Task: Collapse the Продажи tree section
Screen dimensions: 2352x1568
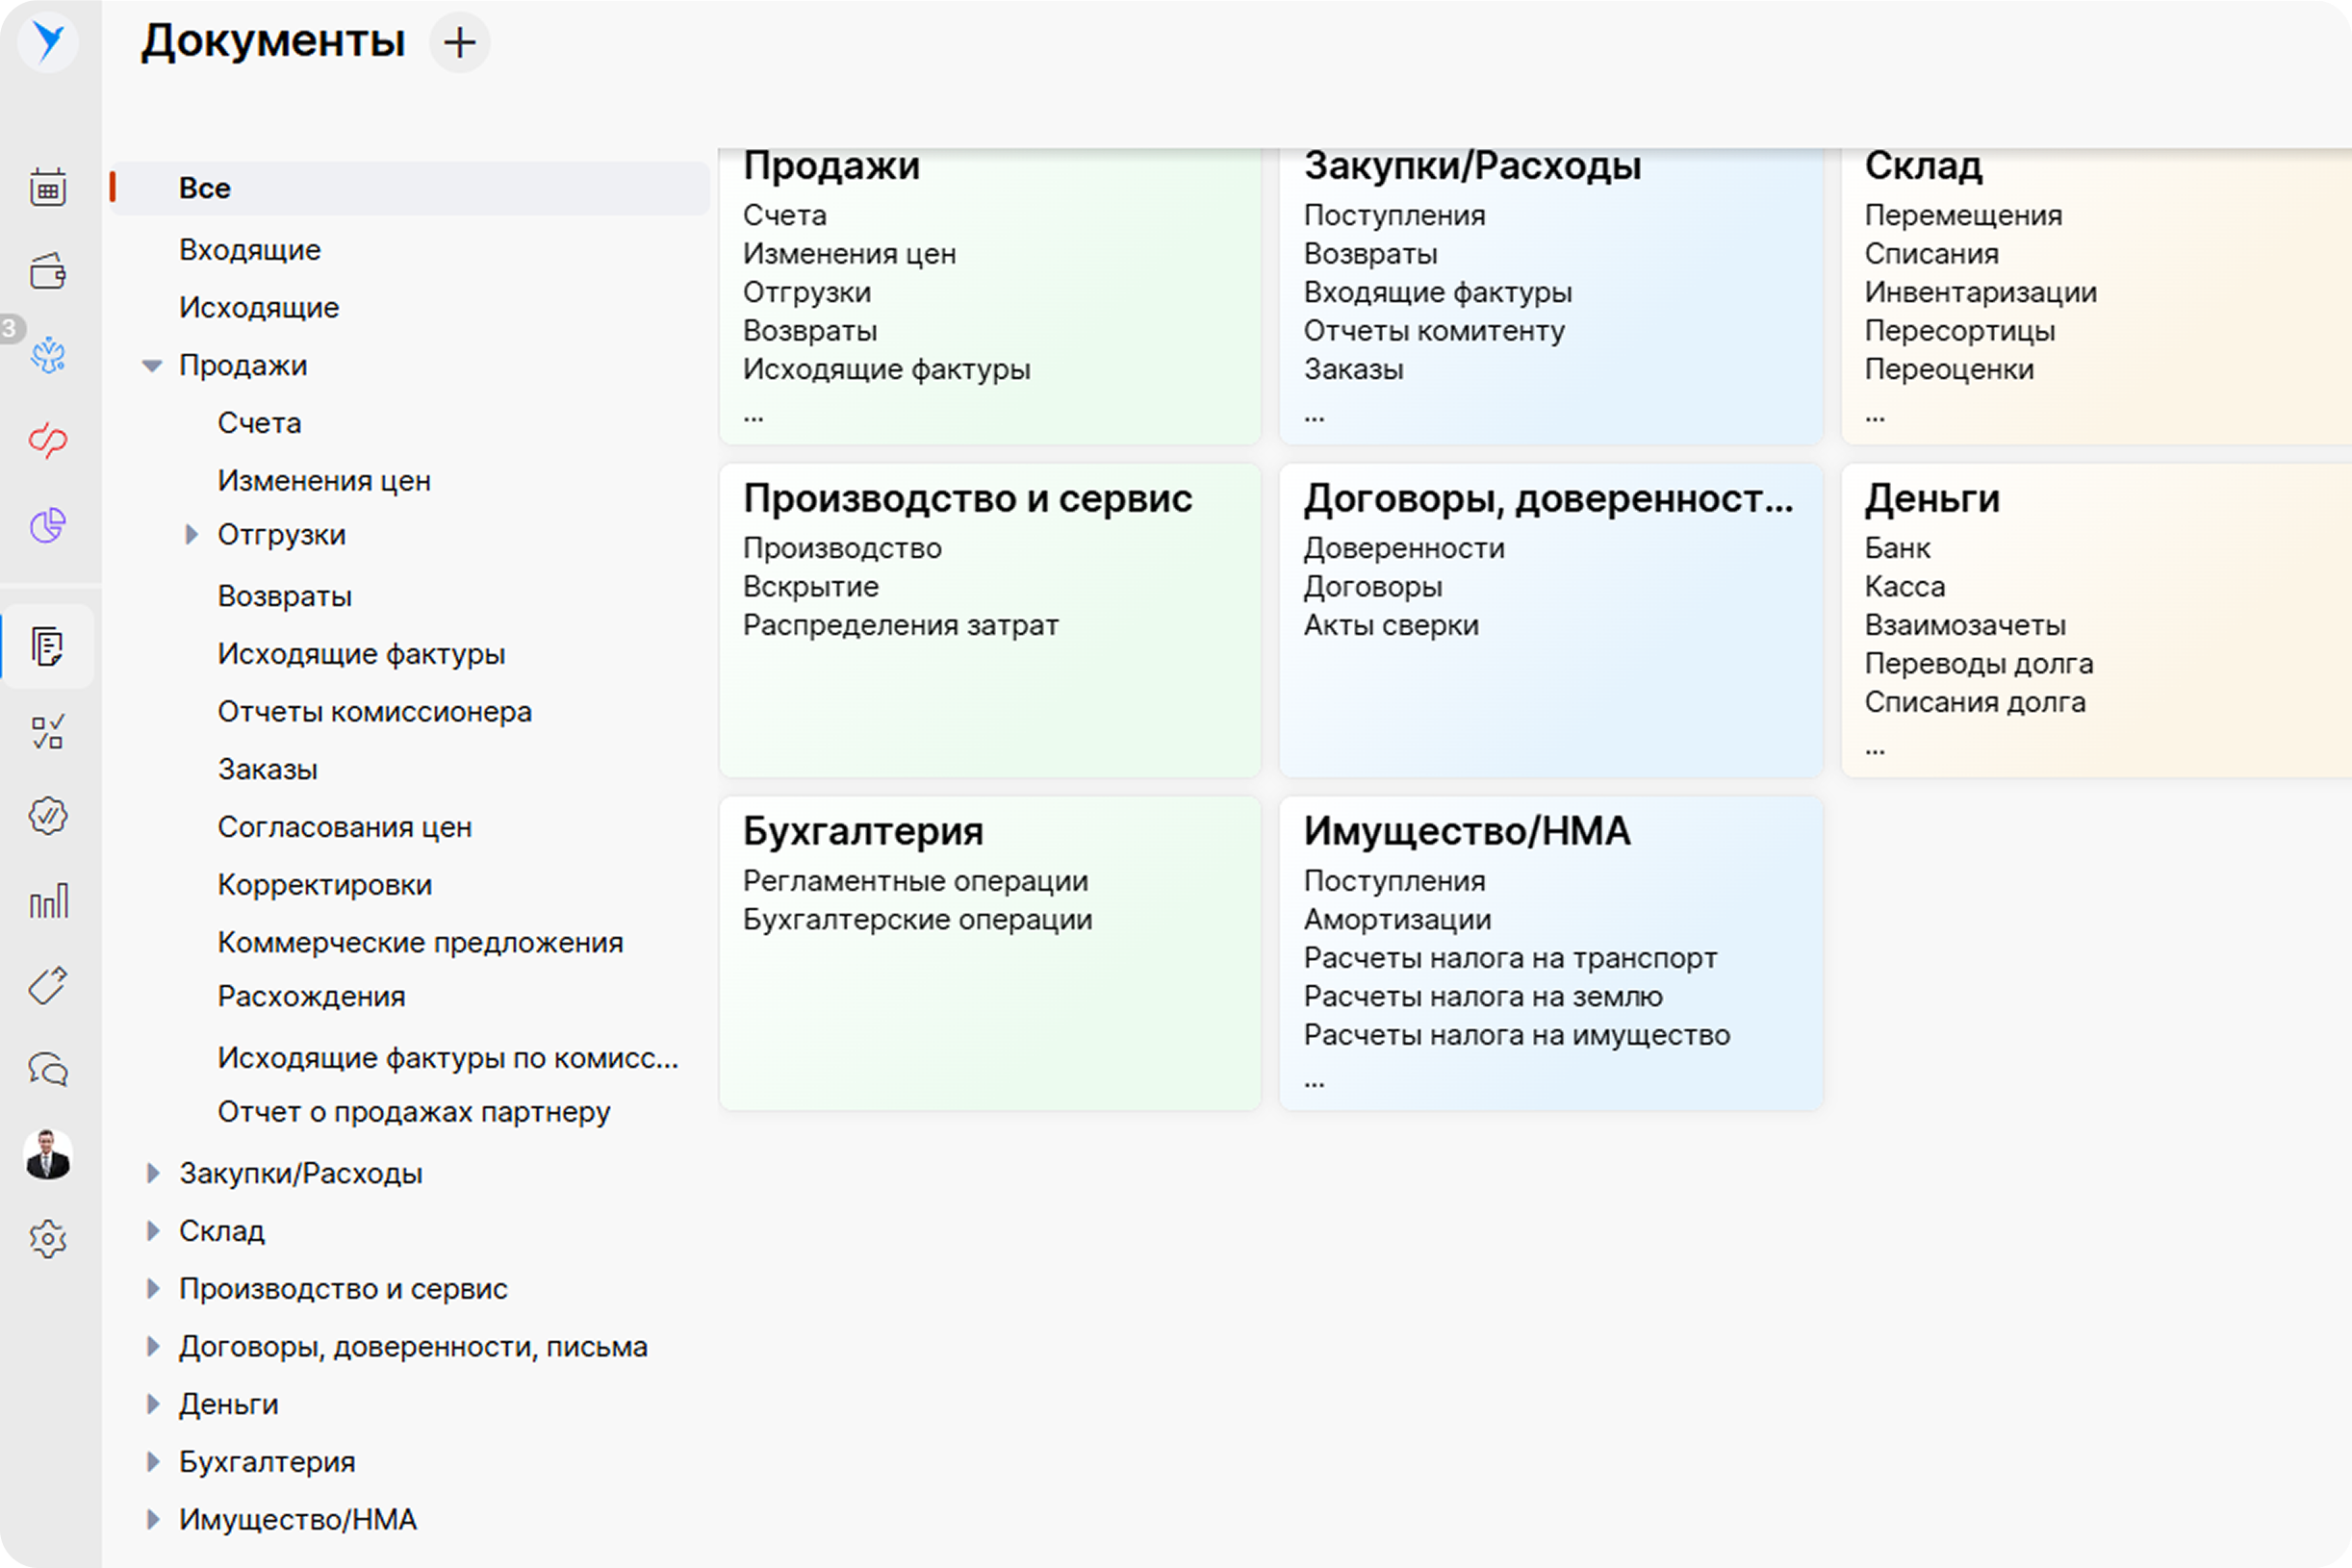Action: (152, 366)
